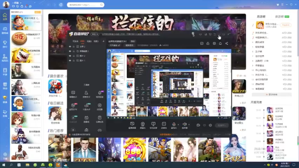Open the Windows Start menu
Viewport: 299px width, 168px height.
[4, 165]
